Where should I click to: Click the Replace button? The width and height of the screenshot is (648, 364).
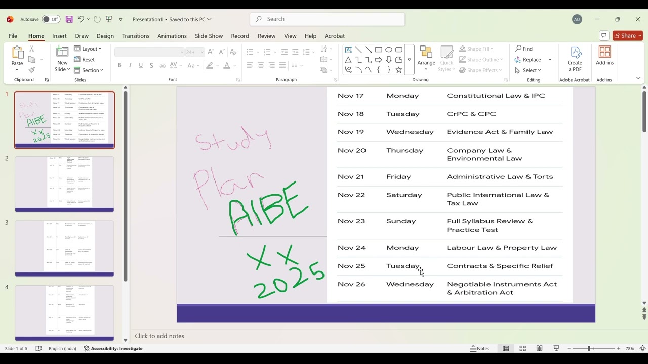[528, 60]
